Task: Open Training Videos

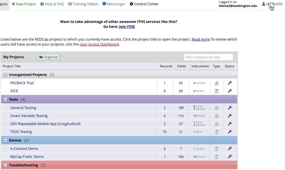Action: [83, 4]
